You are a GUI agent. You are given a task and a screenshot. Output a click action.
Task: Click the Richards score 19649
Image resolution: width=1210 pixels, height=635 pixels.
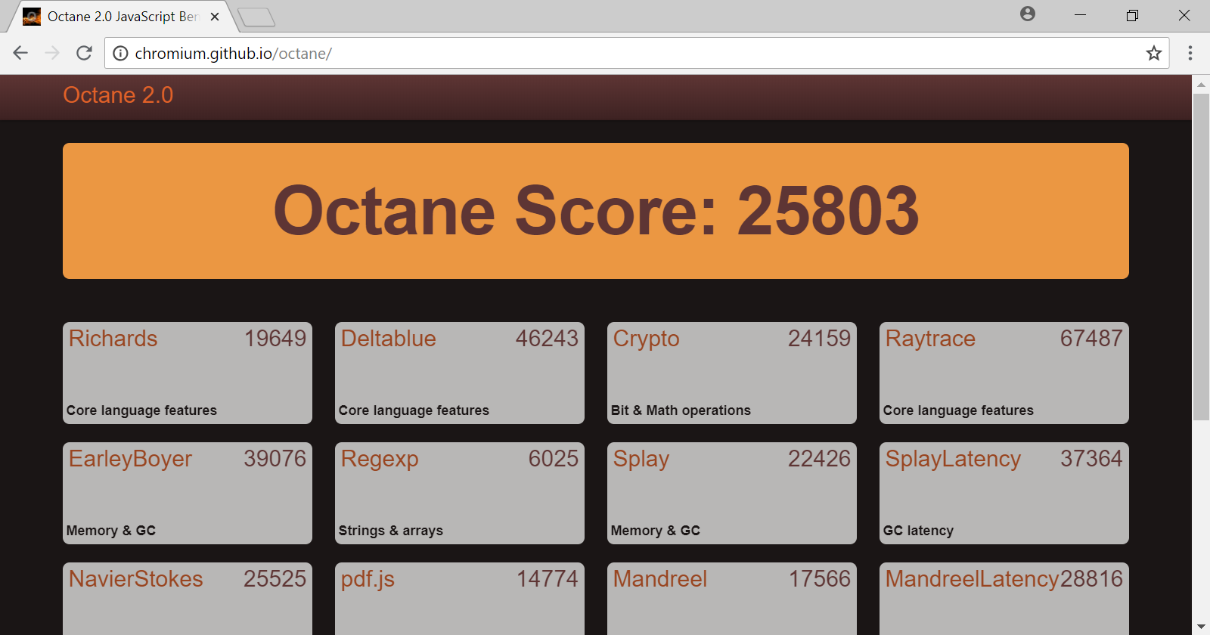(275, 339)
